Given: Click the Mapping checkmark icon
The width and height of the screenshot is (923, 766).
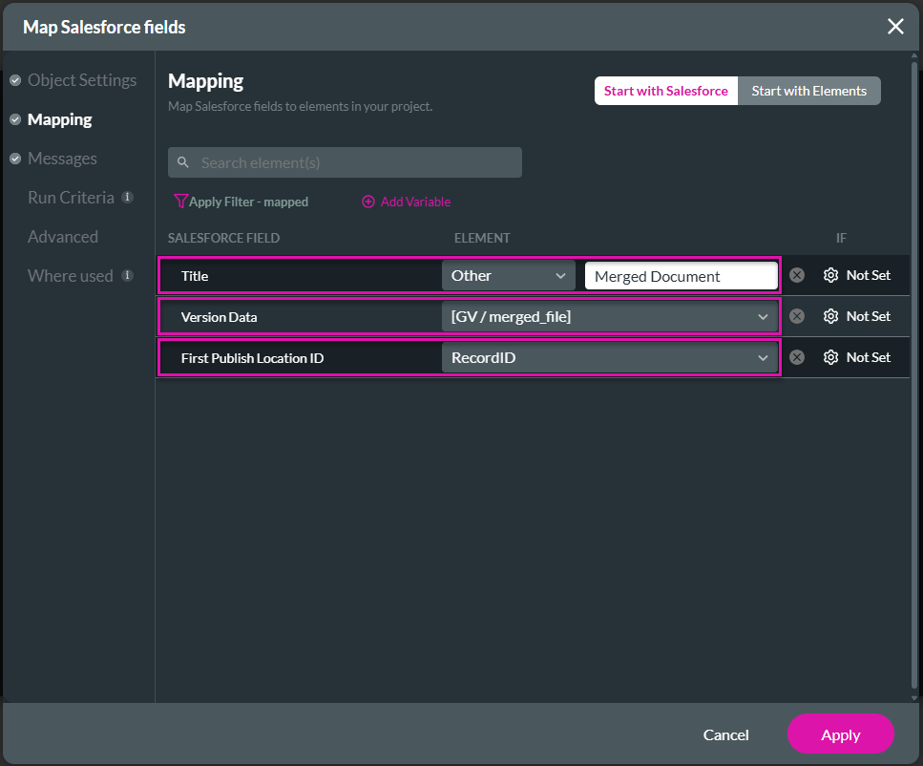Looking at the screenshot, I should (16, 119).
